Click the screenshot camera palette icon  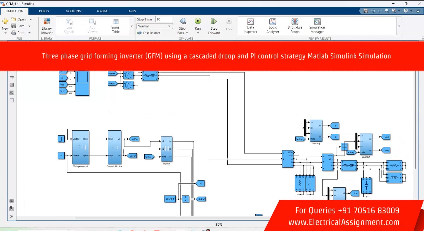tap(12, 201)
